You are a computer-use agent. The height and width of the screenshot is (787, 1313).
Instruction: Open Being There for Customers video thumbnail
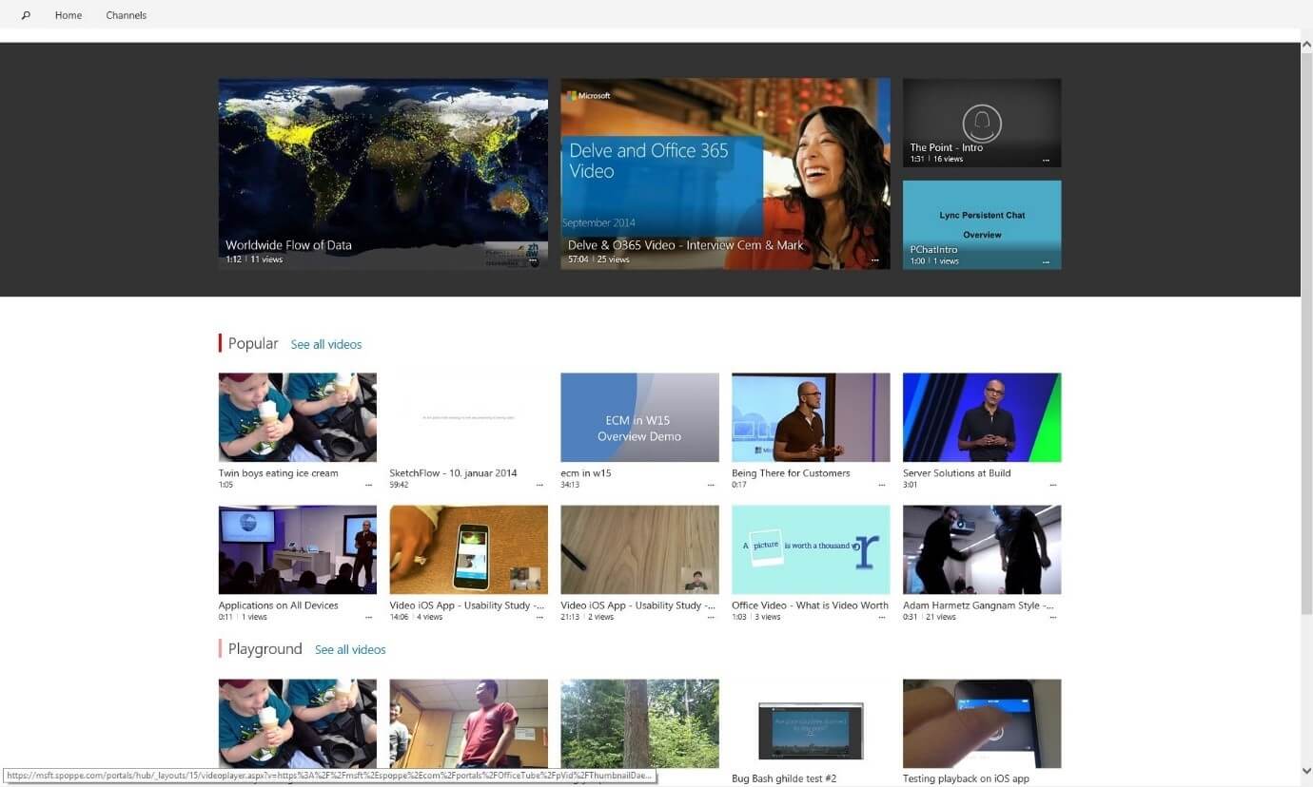tap(811, 416)
